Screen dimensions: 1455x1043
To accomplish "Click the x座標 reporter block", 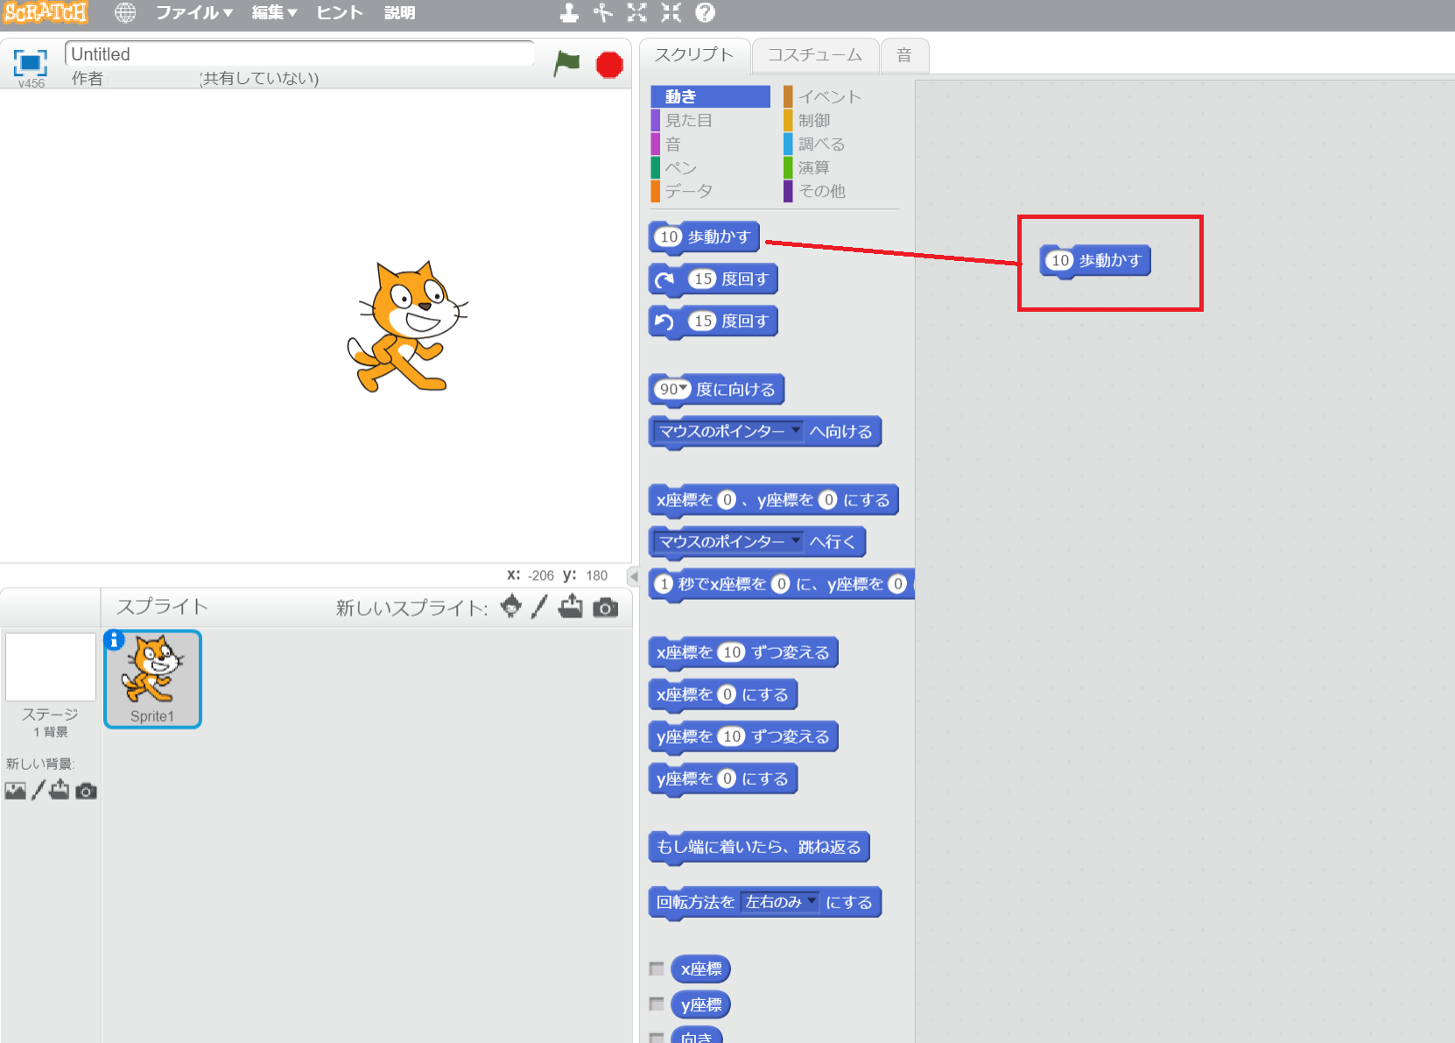I will [701, 969].
